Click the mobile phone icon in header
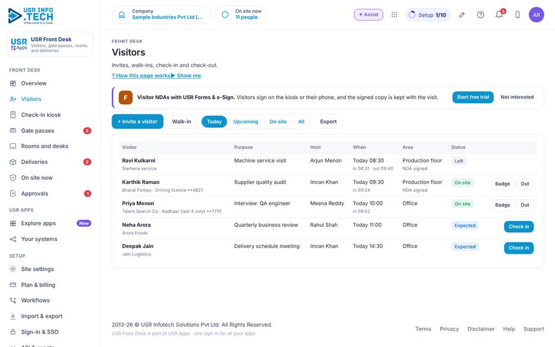The height and width of the screenshot is (347, 555). tap(517, 15)
